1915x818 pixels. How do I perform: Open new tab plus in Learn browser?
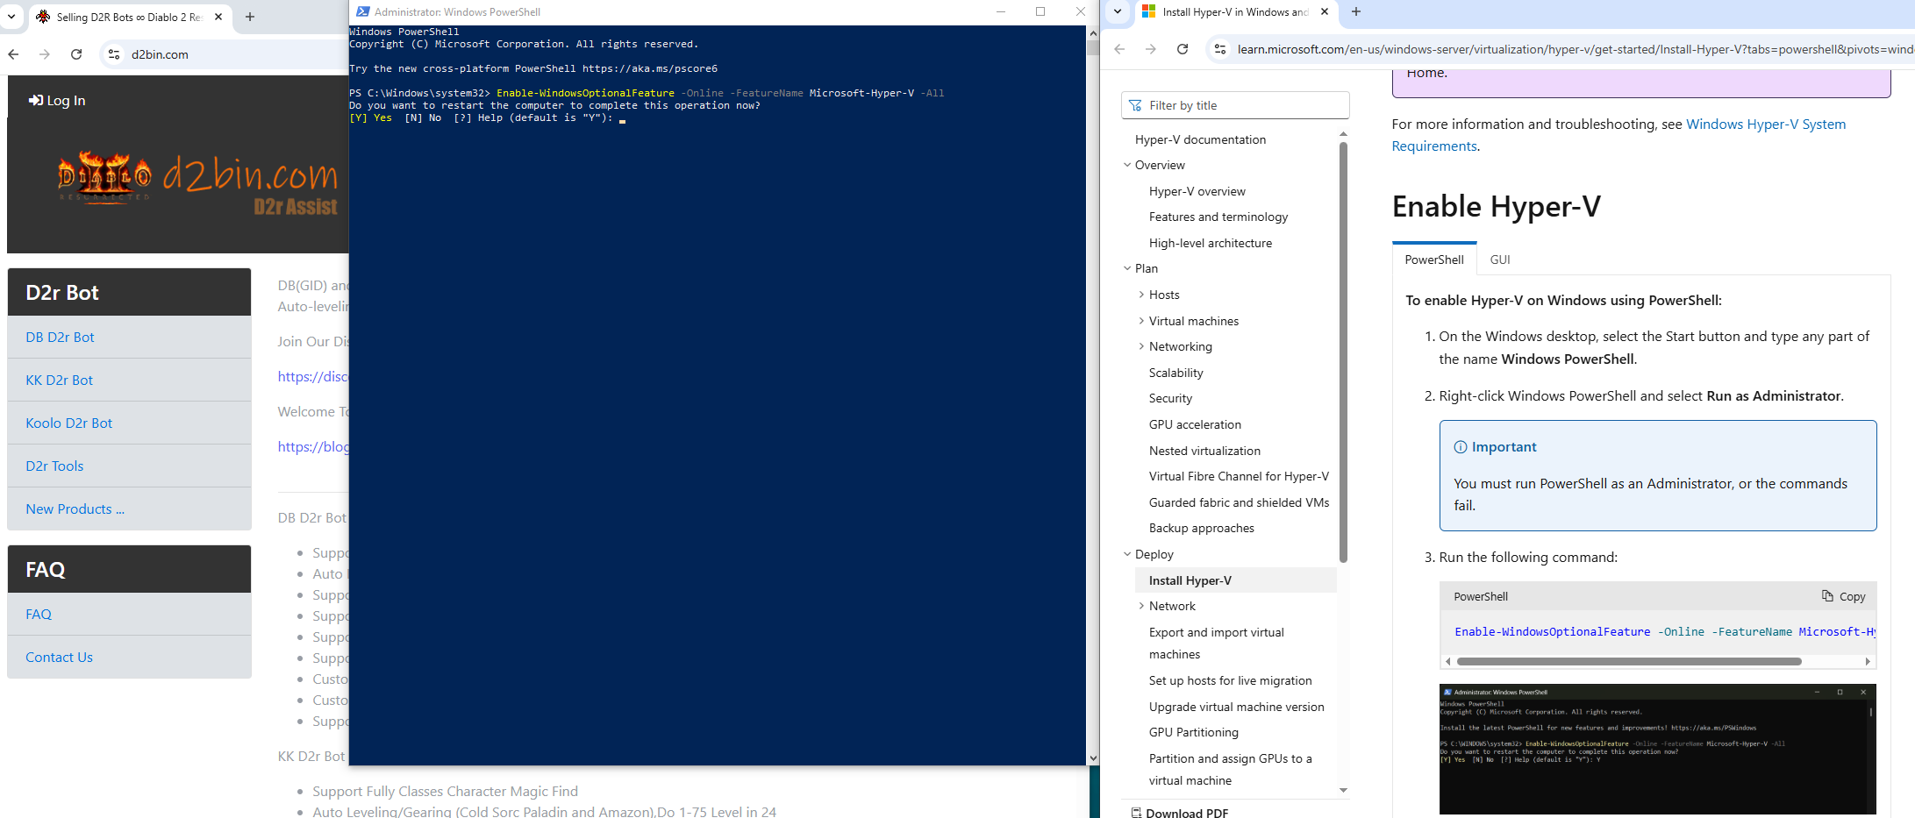1356,11
